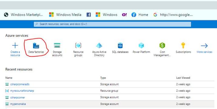The width and height of the screenshot is (217, 109).
Task: Click the Data factories label text
Action: click(36, 52)
